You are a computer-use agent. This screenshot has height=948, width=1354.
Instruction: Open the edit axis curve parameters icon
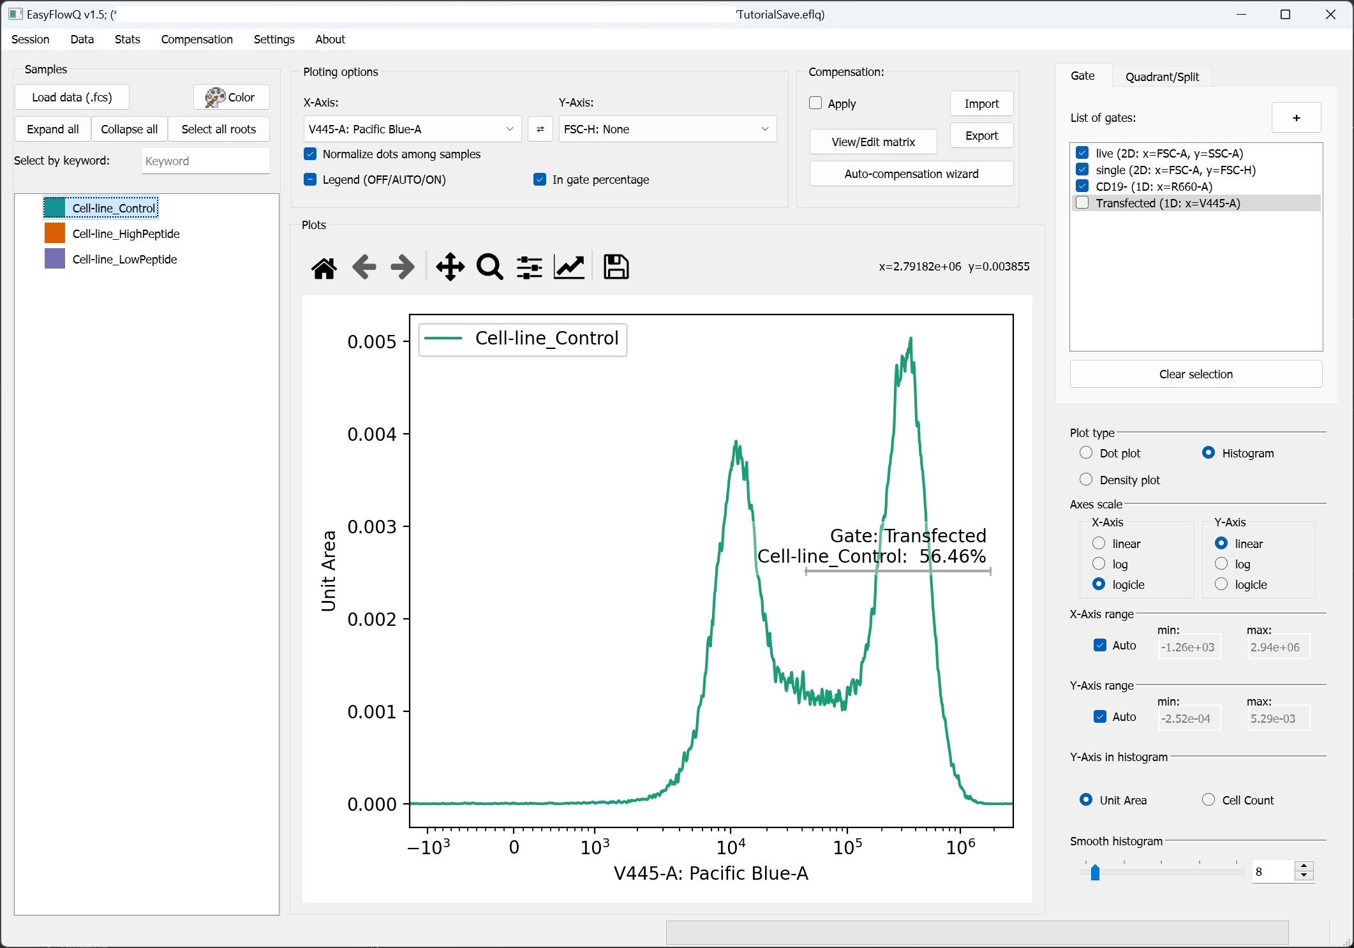(569, 267)
